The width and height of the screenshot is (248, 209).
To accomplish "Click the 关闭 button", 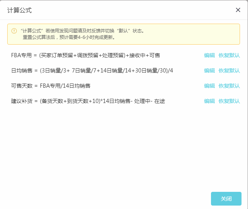I will pyautogui.click(x=226, y=199).
